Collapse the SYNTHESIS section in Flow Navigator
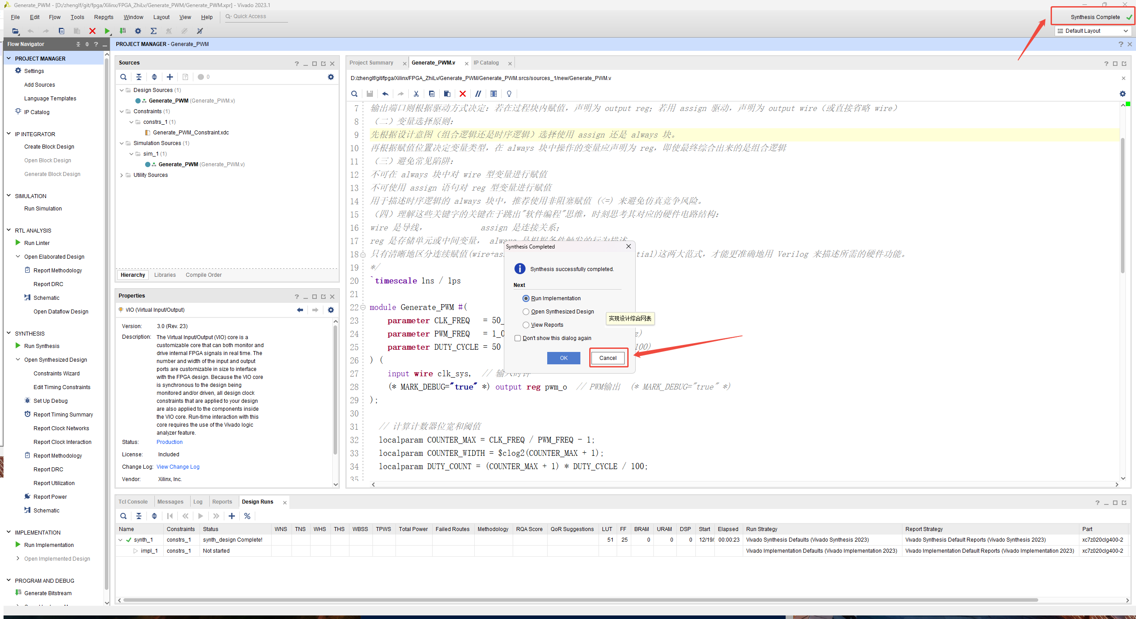 (x=9, y=333)
